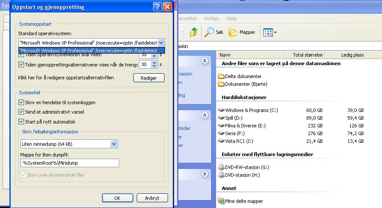
Task: Click into the Mappe for liten dumpfil field
Action: [x=70, y=163]
